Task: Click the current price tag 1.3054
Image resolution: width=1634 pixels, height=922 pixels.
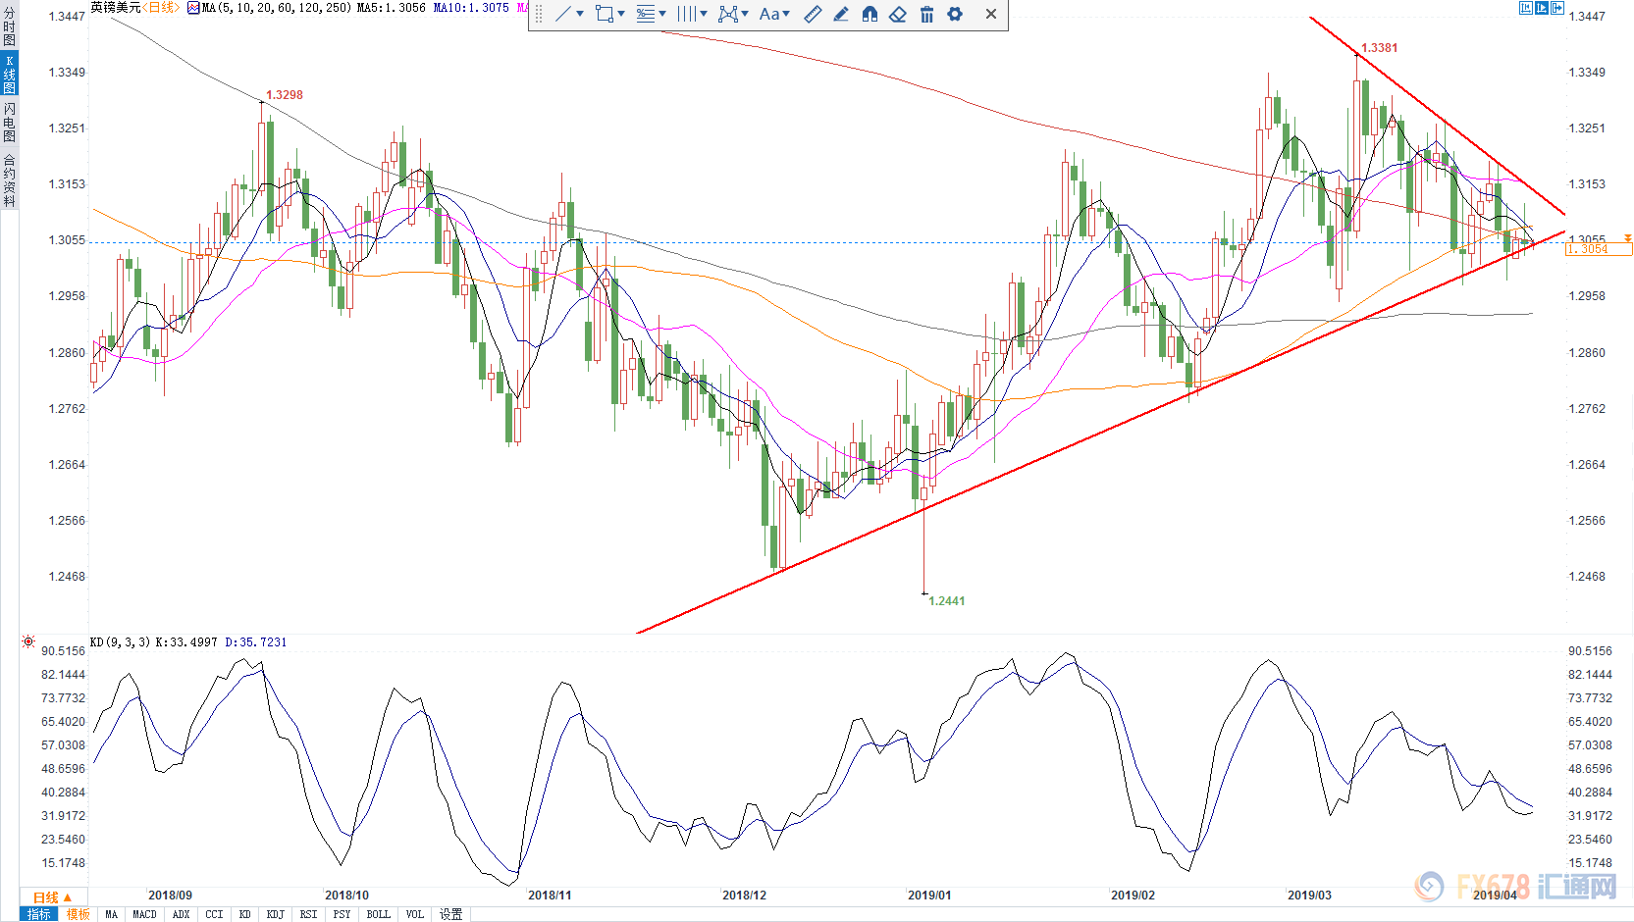Action: pos(1598,249)
